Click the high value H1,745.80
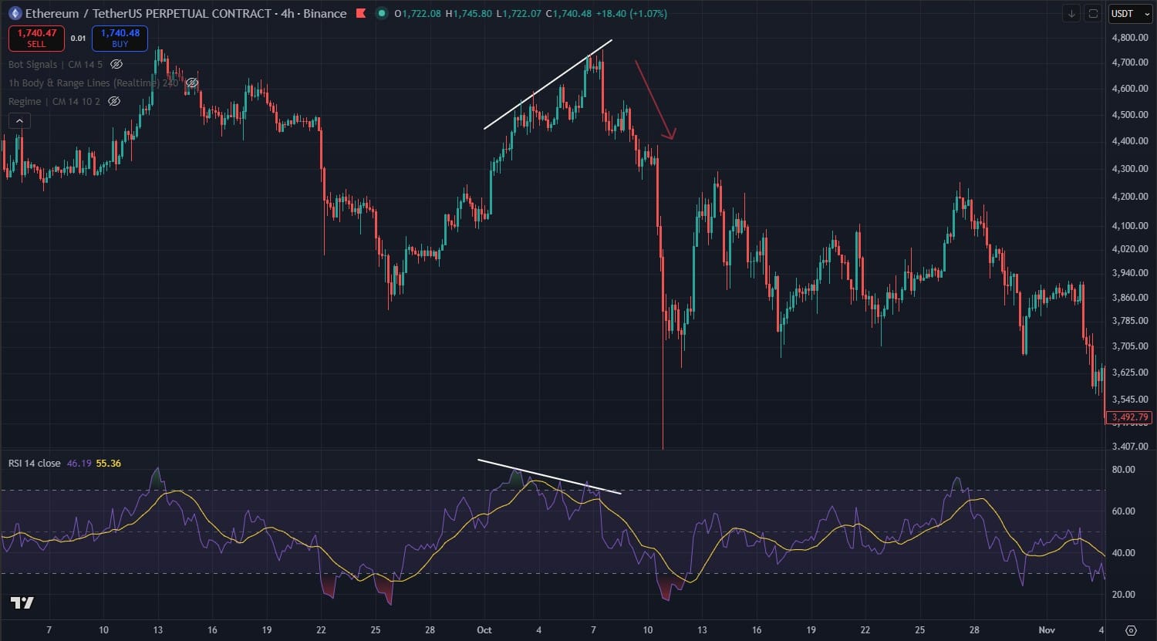Viewport: 1157px width, 641px height. point(469,13)
